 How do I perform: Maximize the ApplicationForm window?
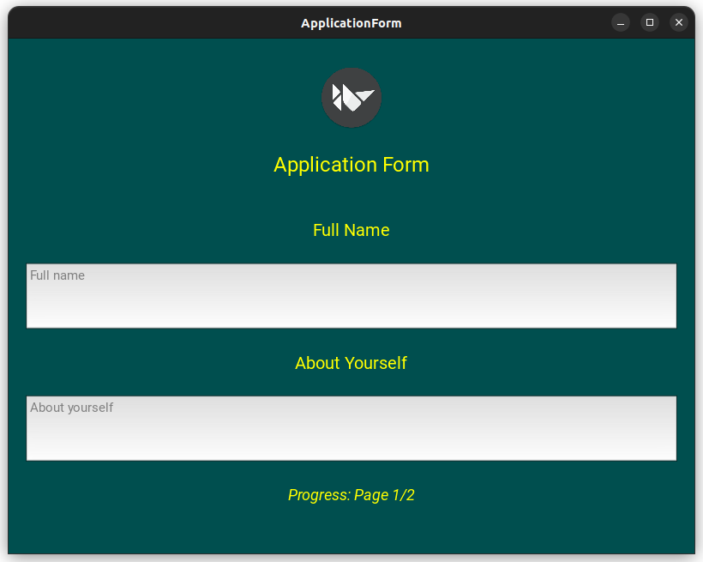point(650,22)
